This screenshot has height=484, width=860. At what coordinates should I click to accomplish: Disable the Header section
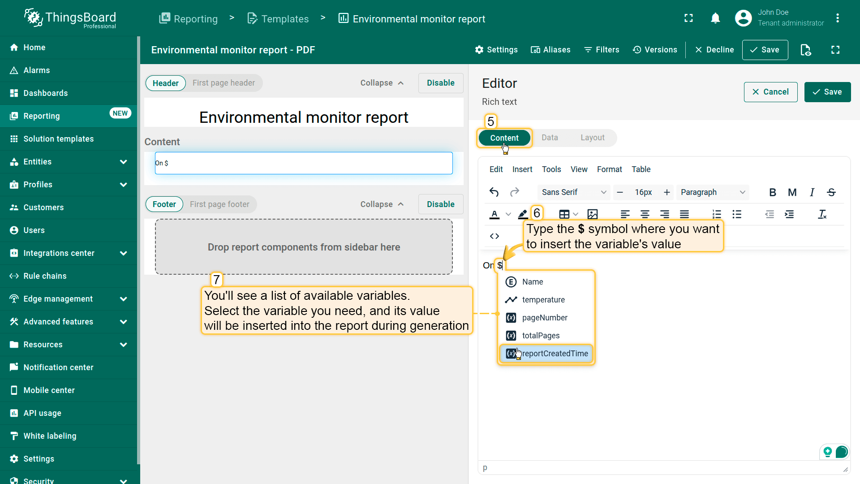[x=440, y=83]
